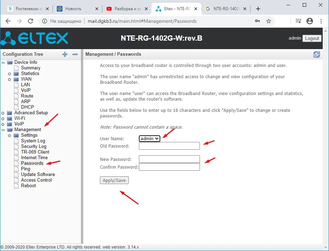Expand all with the plus icon in Configuration Tree
This screenshot has width=329, height=251.
click(65, 54)
